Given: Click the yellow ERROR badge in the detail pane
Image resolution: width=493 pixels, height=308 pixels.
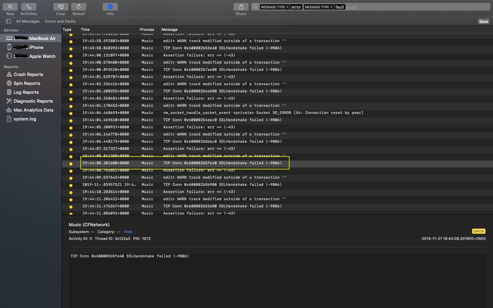Looking at the screenshot, I should 479,231.
